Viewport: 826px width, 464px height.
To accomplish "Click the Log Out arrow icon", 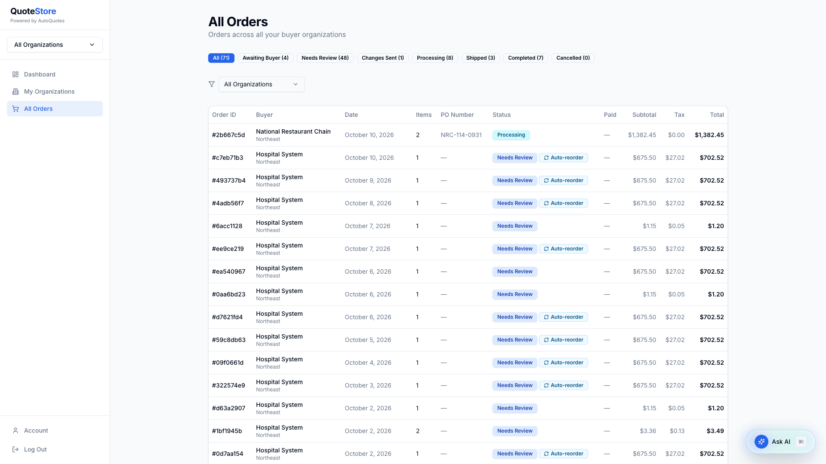I will [15, 449].
